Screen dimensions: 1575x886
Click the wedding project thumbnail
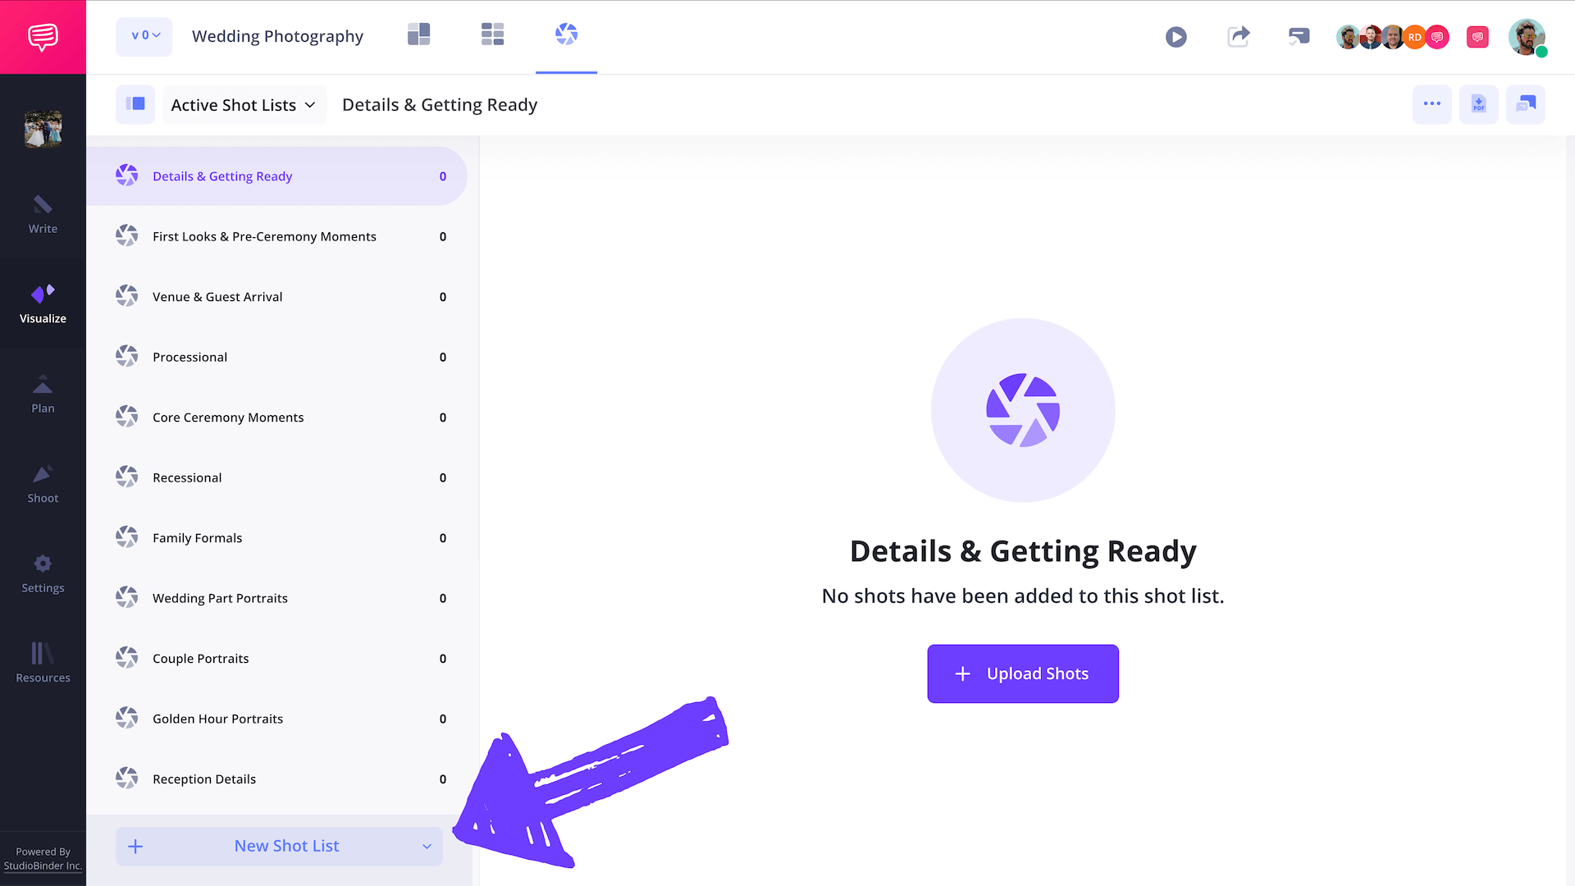pyautogui.click(x=43, y=129)
